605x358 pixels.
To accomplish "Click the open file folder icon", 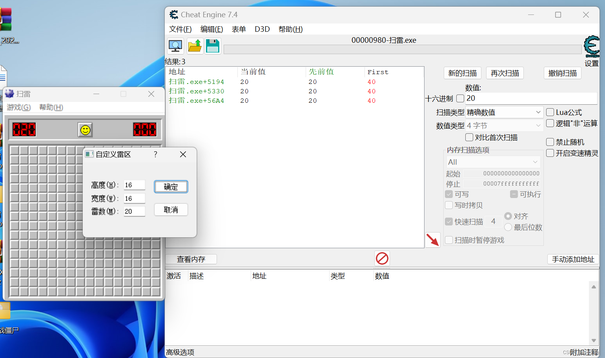I will click(195, 46).
